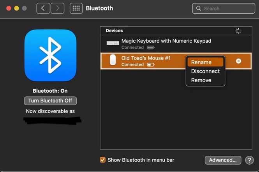Click the Search field
The width and height of the screenshot is (259, 172).
[224, 9]
